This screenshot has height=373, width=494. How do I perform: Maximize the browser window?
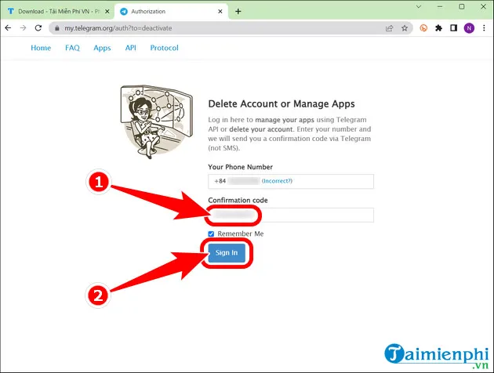tap(462, 6)
